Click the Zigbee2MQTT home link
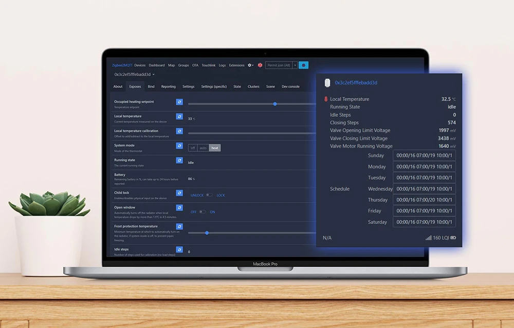The image size is (514, 328). pos(122,65)
